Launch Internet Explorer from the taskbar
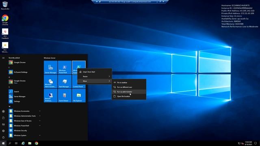This screenshot has height=146, width=260. [x=23, y=143]
